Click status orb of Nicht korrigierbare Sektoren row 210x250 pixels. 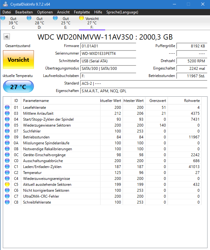[x=7, y=190]
